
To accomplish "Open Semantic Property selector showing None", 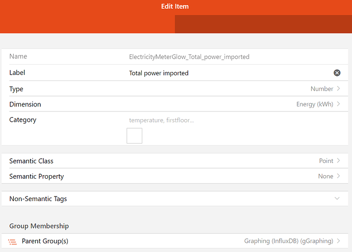I will click(x=325, y=176).
